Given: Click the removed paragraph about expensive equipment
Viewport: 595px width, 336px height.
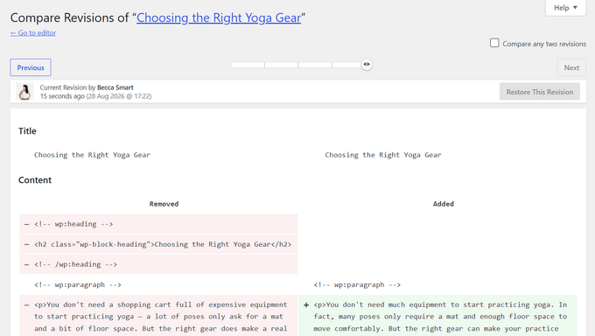Looking at the screenshot, I should click(158, 316).
